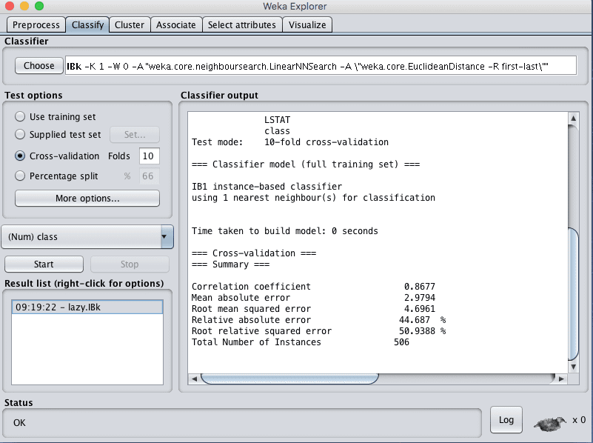593x443 pixels.
Task: Click the Percentage split value field
Action: click(150, 176)
